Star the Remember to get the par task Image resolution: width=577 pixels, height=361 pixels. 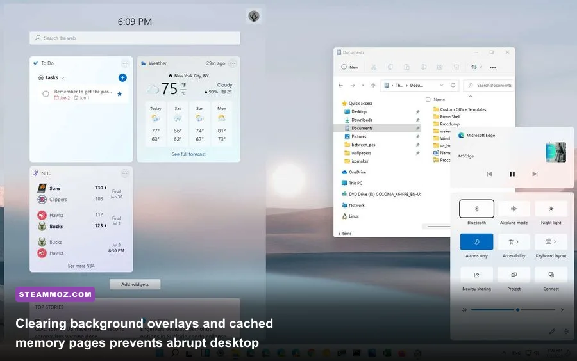point(119,94)
